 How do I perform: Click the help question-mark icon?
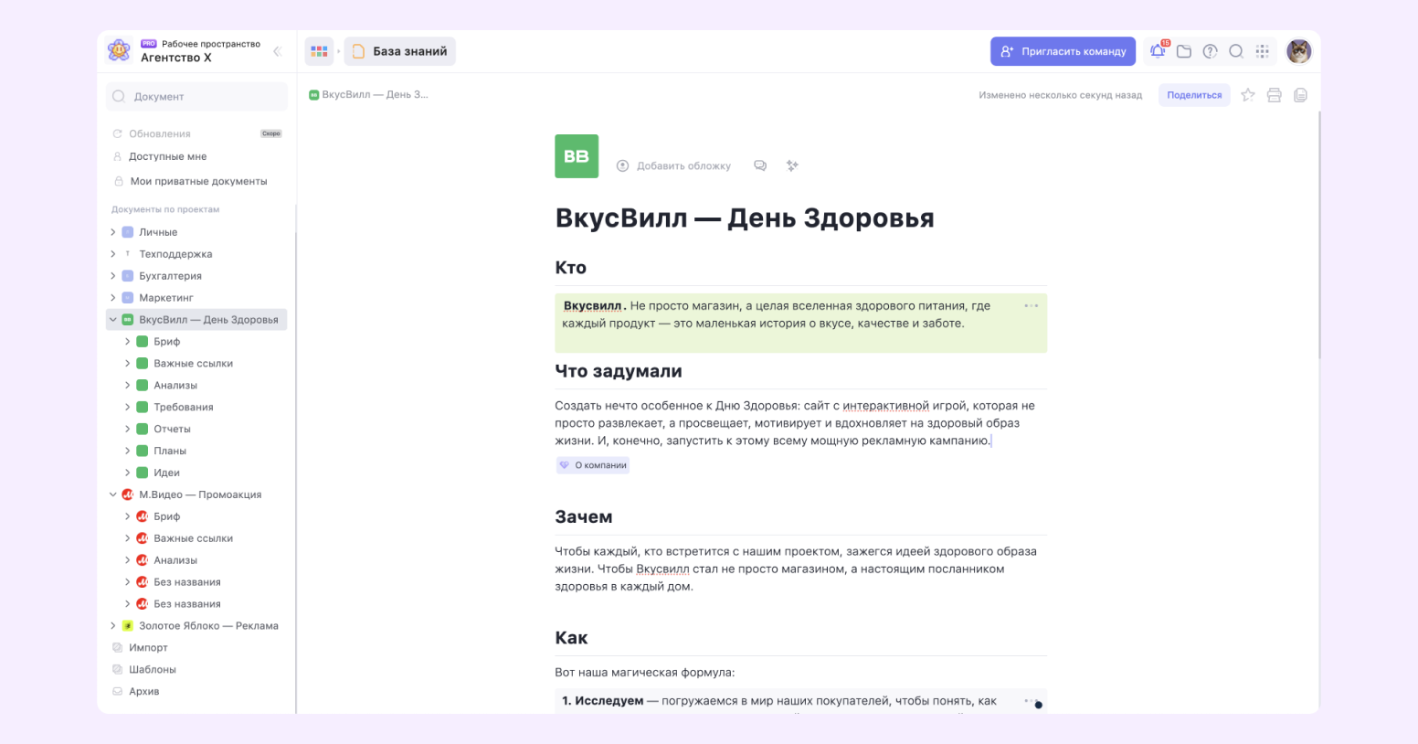coord(1210,51)
